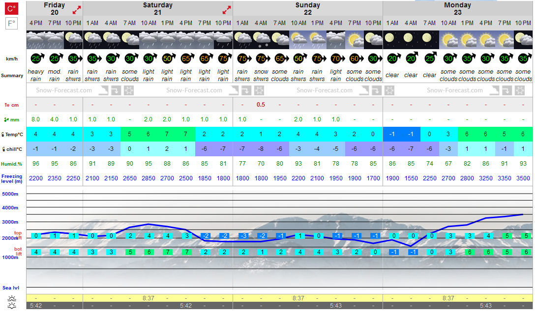The image size is (535, 316).
Task: Click the Sunday 7 PM 60 km/h wind icon
Action: (x=355, y=58)
